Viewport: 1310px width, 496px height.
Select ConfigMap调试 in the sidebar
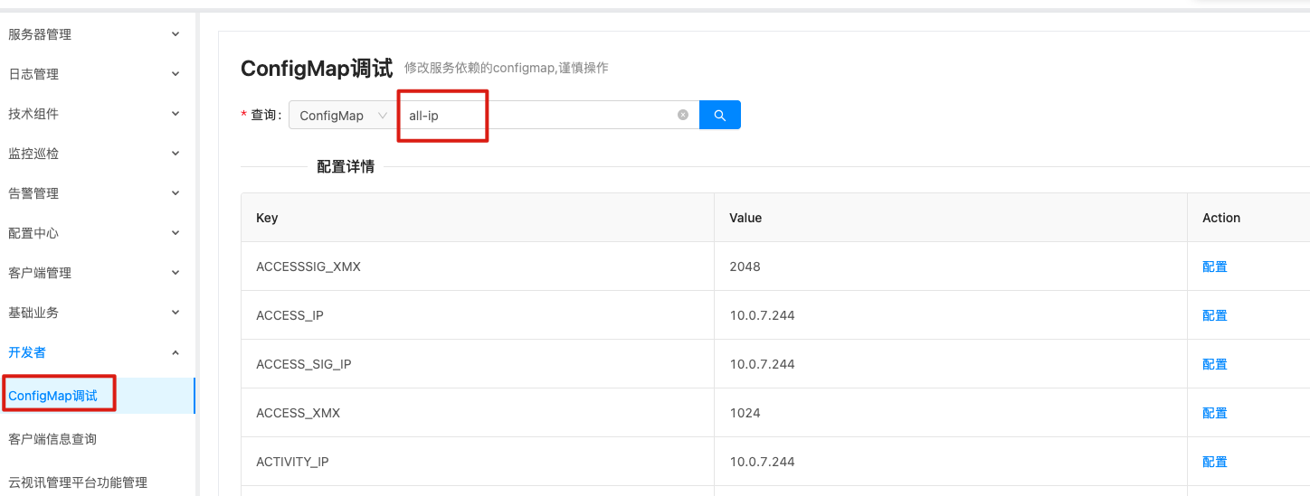click(x=53, y=396)
